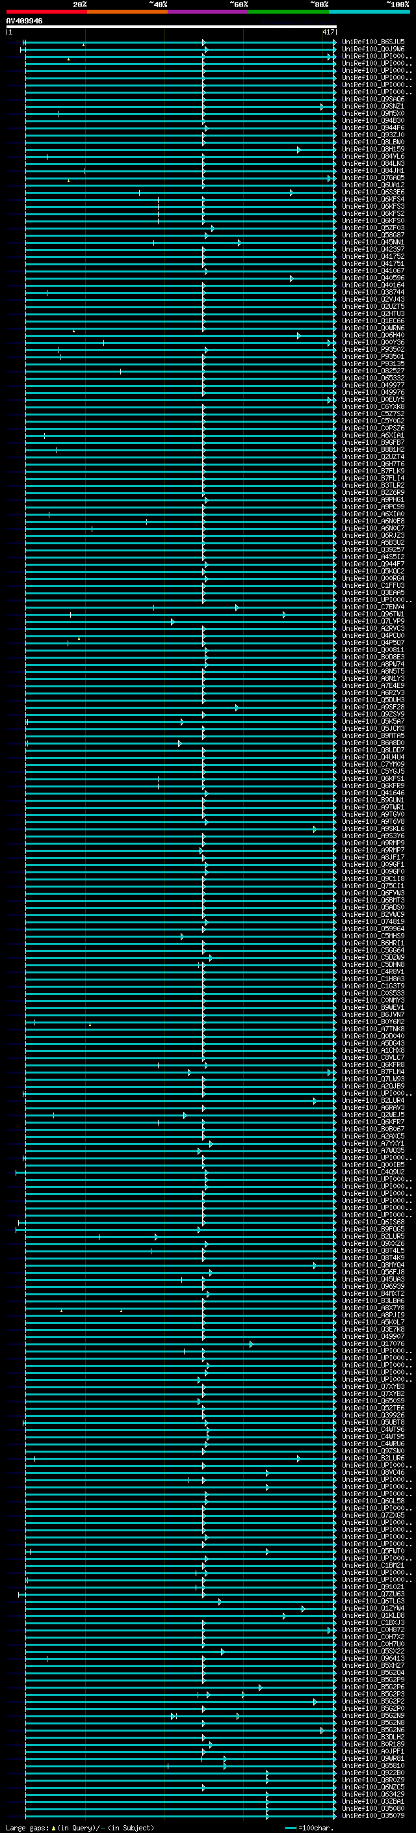
Task: Select hit label UniRef100_Q42397
Action: [x=373, y=249]
